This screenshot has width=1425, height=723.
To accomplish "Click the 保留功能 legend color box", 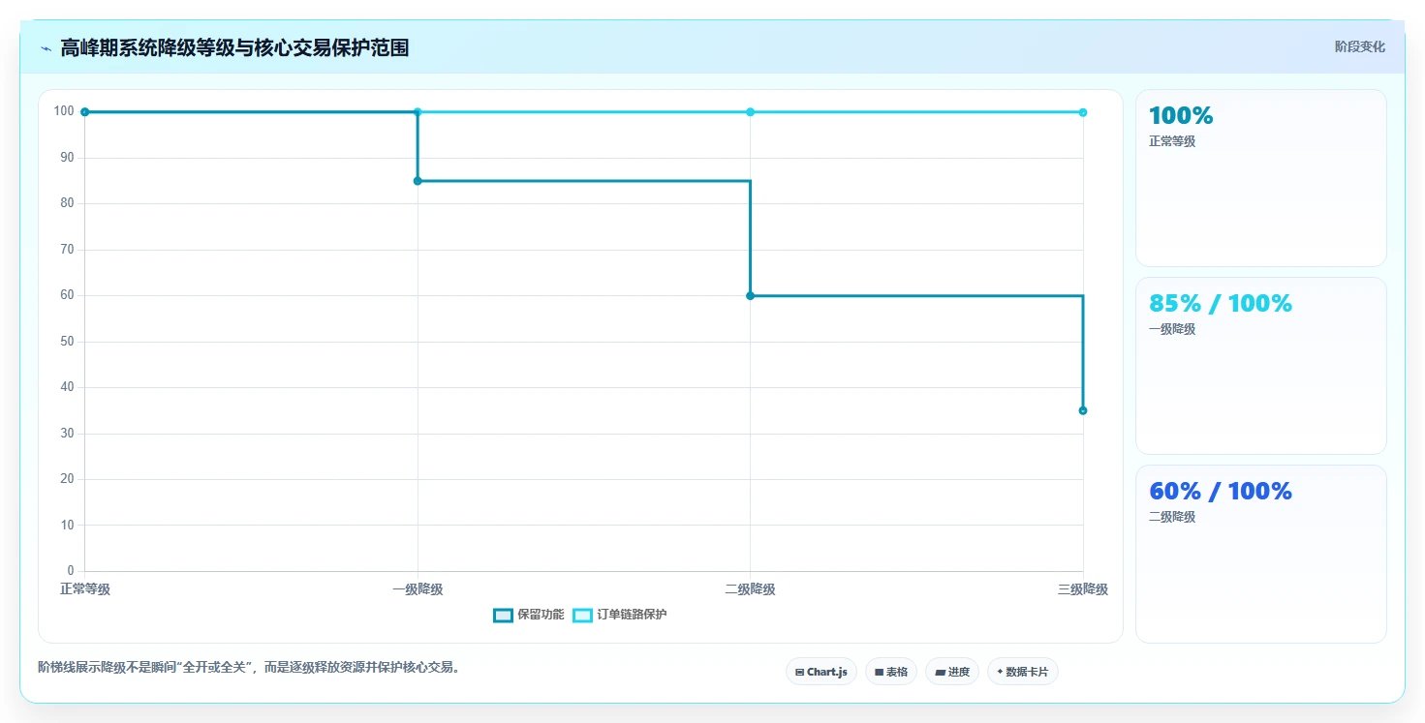I will coord(503,616).
